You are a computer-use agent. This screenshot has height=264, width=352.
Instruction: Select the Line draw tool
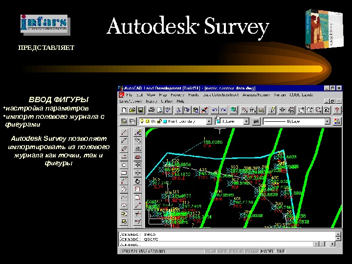coord(124,132)
